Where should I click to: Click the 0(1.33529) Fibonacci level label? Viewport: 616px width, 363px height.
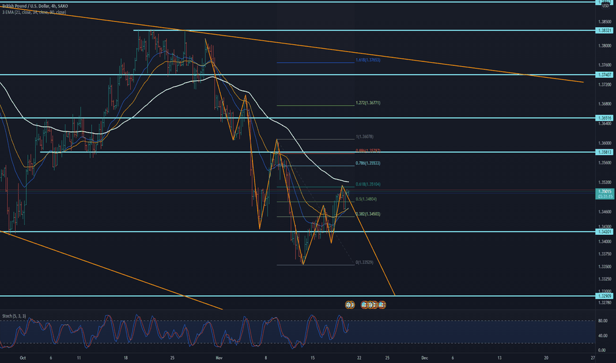tap(365, 262)
